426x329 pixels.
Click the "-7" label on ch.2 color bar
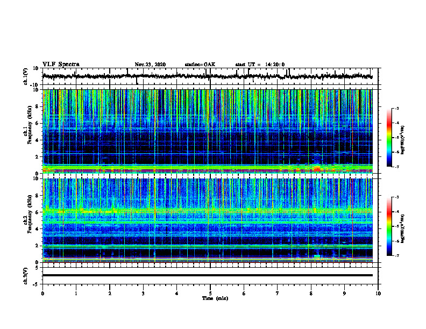[x=396, y=256]
